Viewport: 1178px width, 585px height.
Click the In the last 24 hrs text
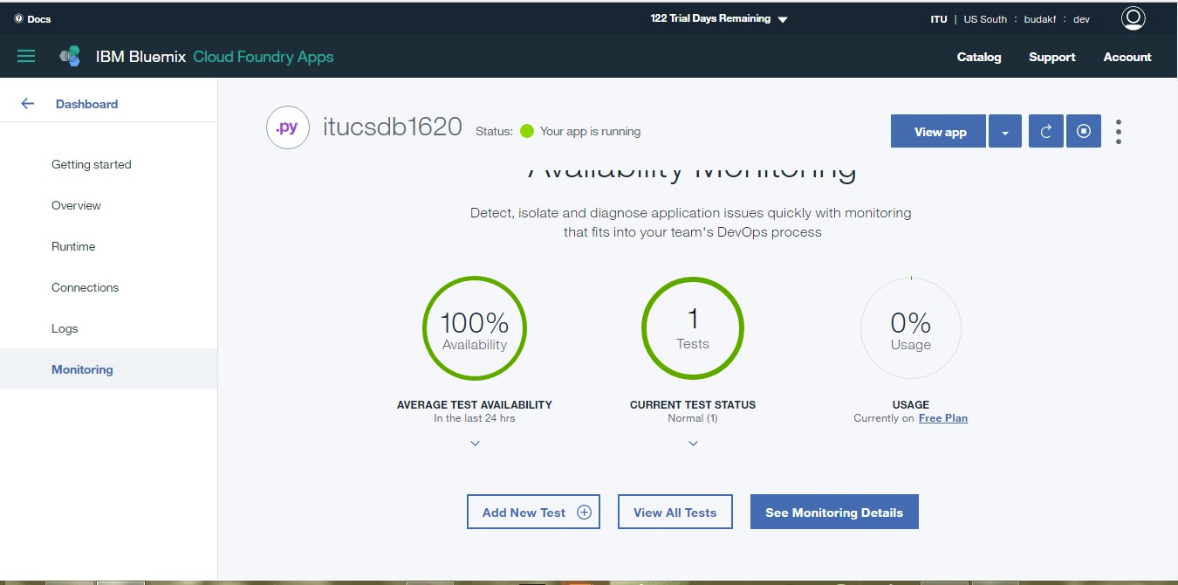coord(475,418)
